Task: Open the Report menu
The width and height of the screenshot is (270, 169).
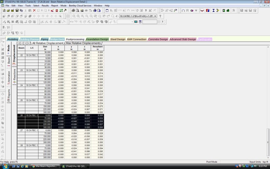Action: pyautogui.click(x=55, y=6)
